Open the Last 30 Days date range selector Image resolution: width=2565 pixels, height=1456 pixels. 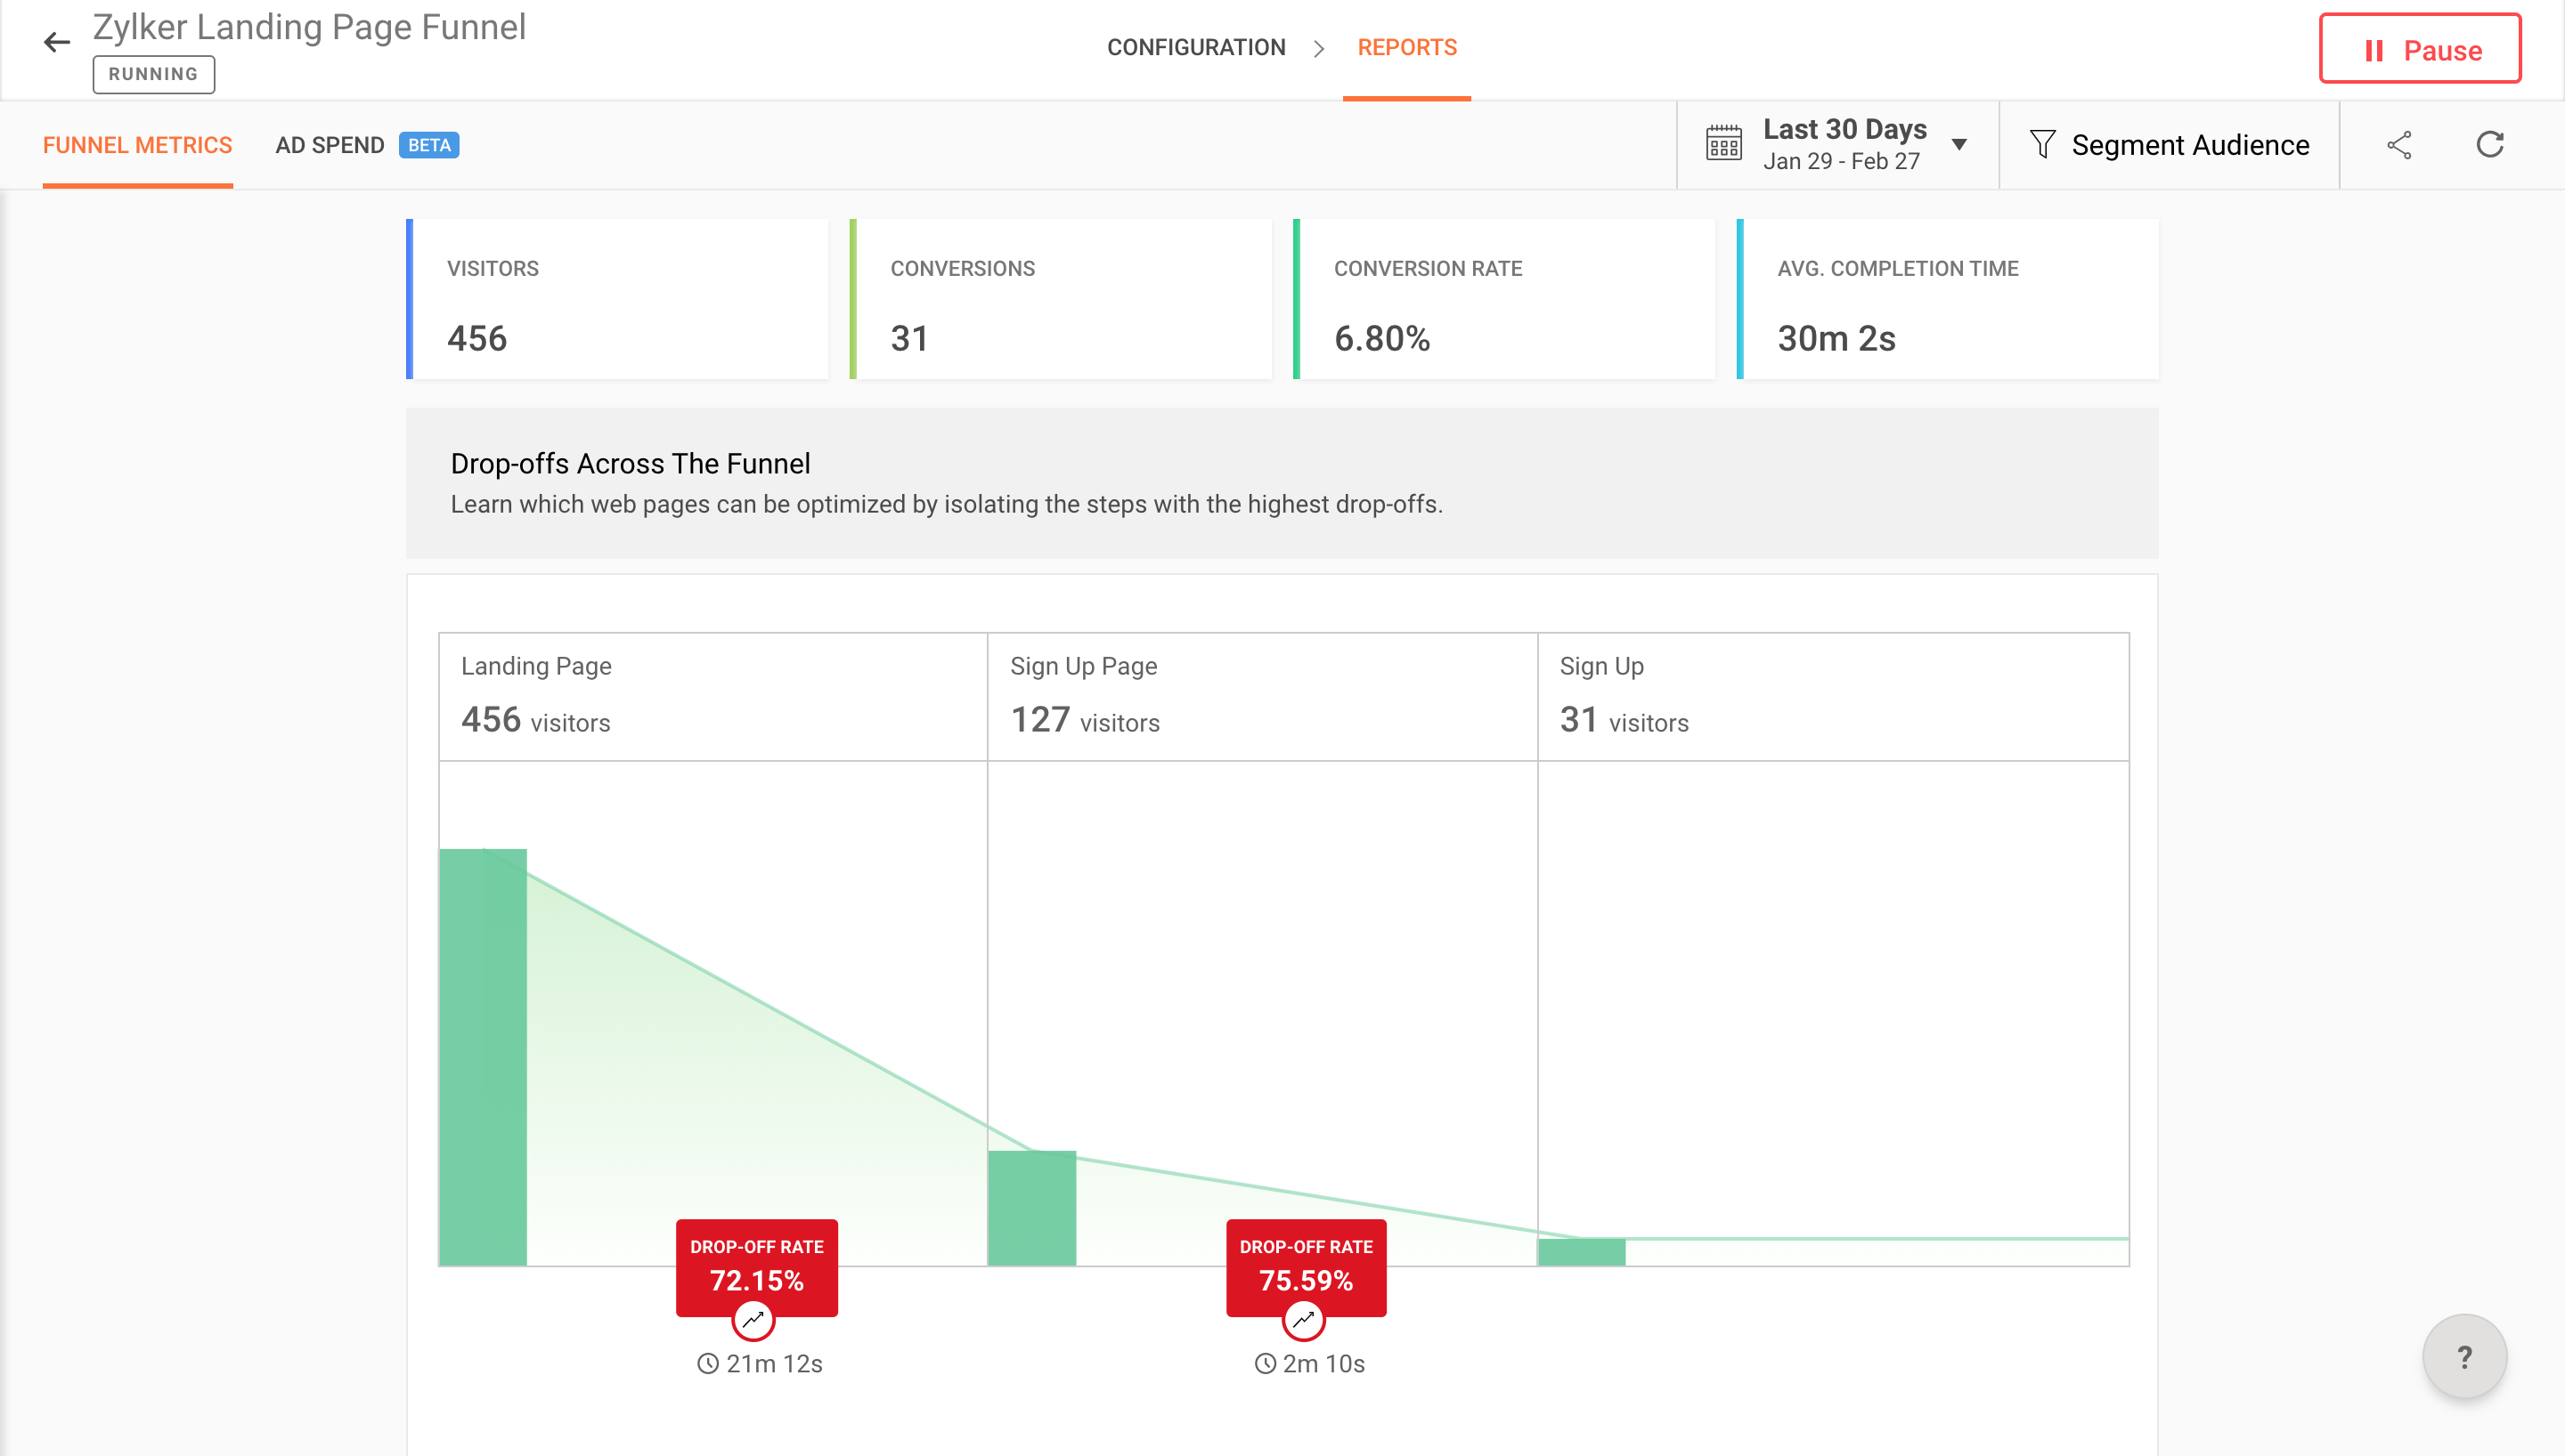pos(1844,145)
